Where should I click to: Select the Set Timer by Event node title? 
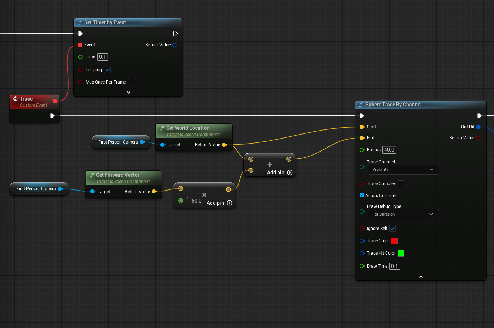pos(105,22)
